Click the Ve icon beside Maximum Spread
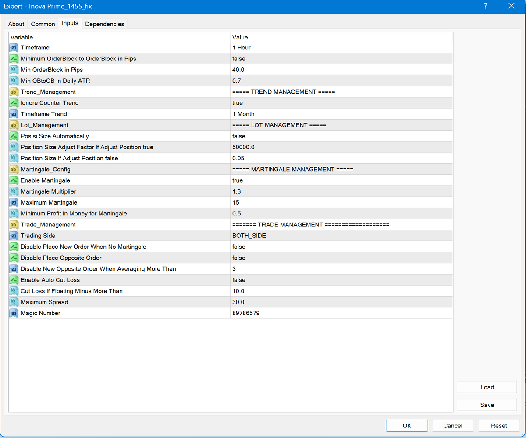Screen dimensions: 526x438 click(14, 302)
